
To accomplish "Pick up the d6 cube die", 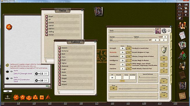I will click(42, 97).
